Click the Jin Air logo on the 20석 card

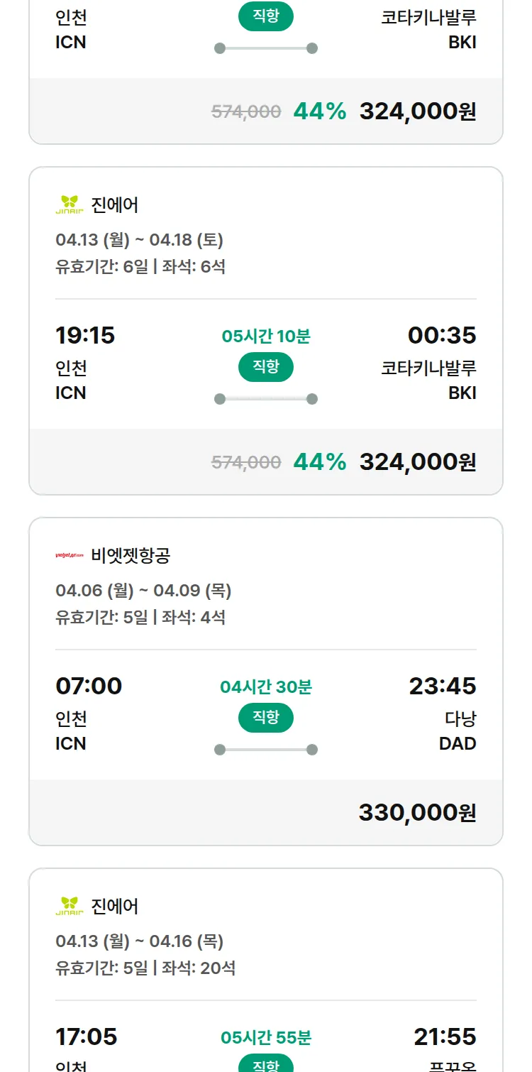point(70,906)
